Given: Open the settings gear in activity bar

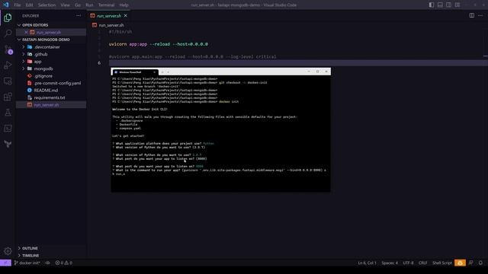Looking at the screenshot, I should pyautogui.click(x=8, y=250).
